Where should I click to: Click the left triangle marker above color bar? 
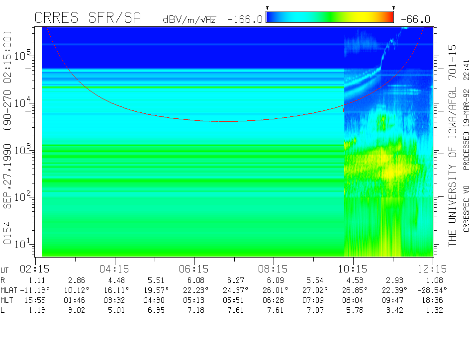[x=267, y=8]
